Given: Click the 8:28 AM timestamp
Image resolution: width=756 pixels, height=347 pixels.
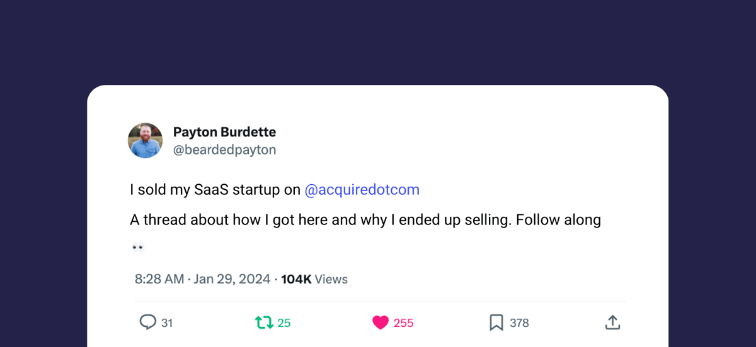Looking at the screenshot, I should tap(159, 279).
